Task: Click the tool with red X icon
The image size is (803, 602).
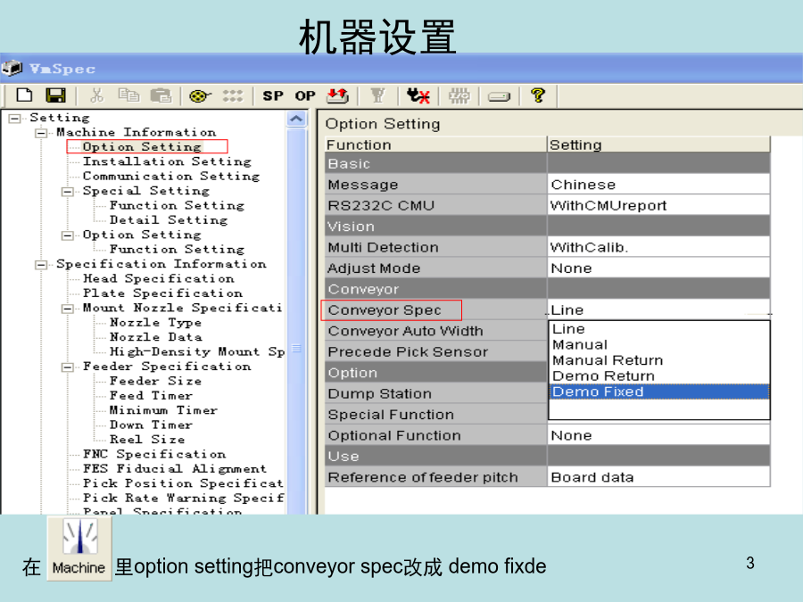Action: pos(418,95)
